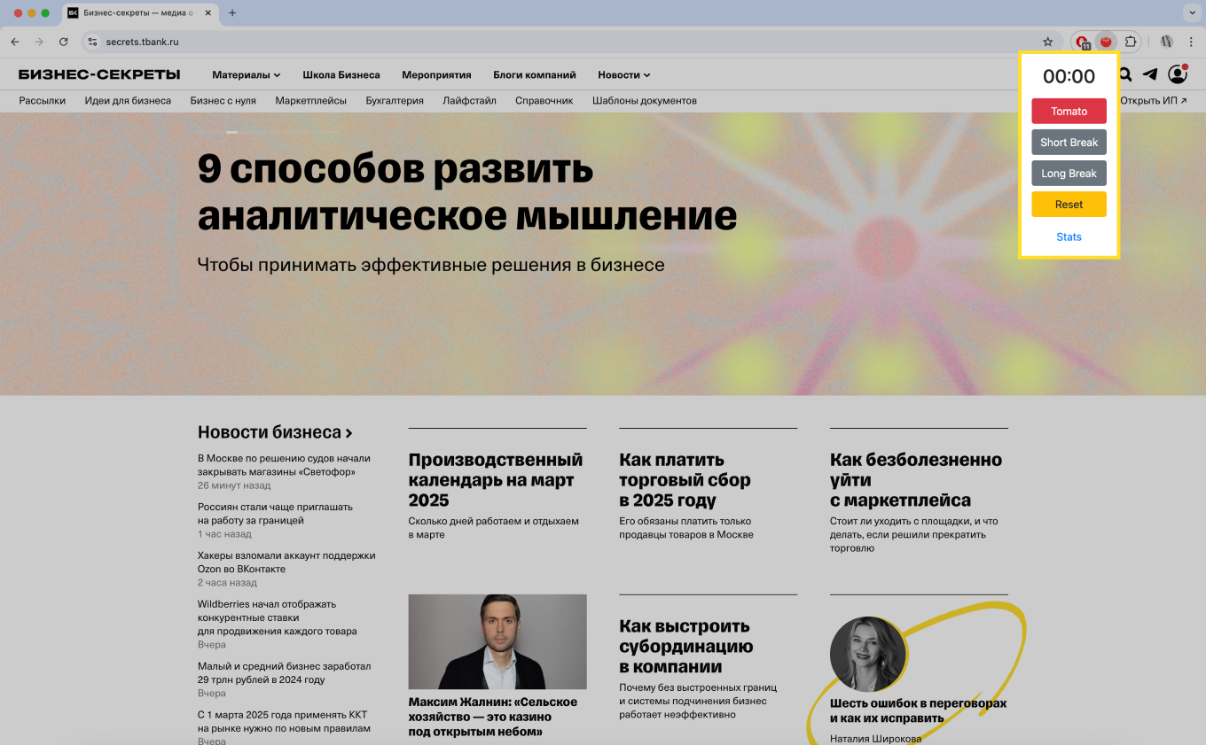Start a Tomato timer session
Image resolution: width=1206 pixels, height=745 pixels.
click(x=1069, y=111)
